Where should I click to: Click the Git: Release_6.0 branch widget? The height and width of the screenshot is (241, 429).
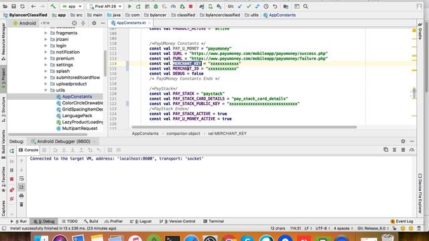click(x=373, y=228)
